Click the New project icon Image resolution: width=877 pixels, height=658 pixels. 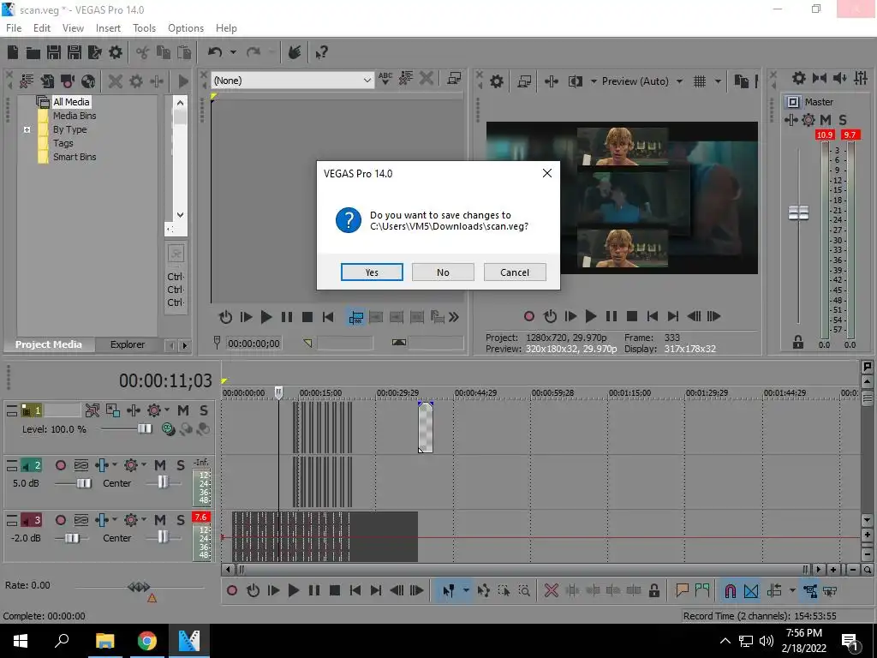click(13, 52)
